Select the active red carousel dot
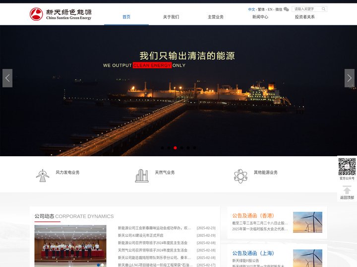Viewport: 357px width, 267px height. click(x=175, y=148)
